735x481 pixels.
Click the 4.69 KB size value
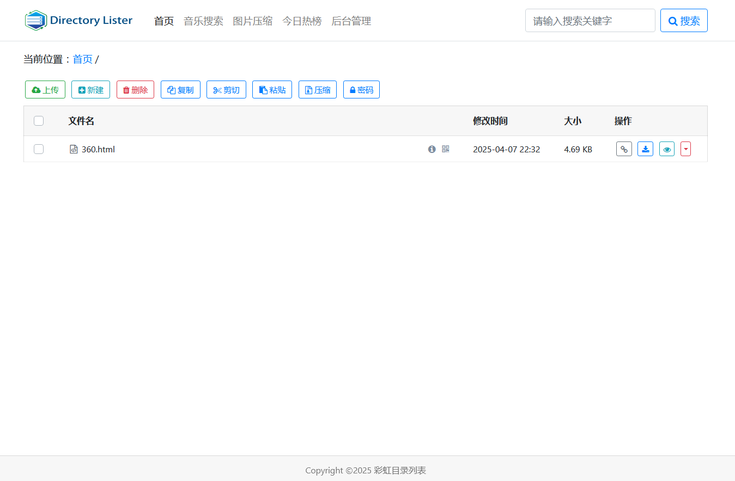[578, 149]
